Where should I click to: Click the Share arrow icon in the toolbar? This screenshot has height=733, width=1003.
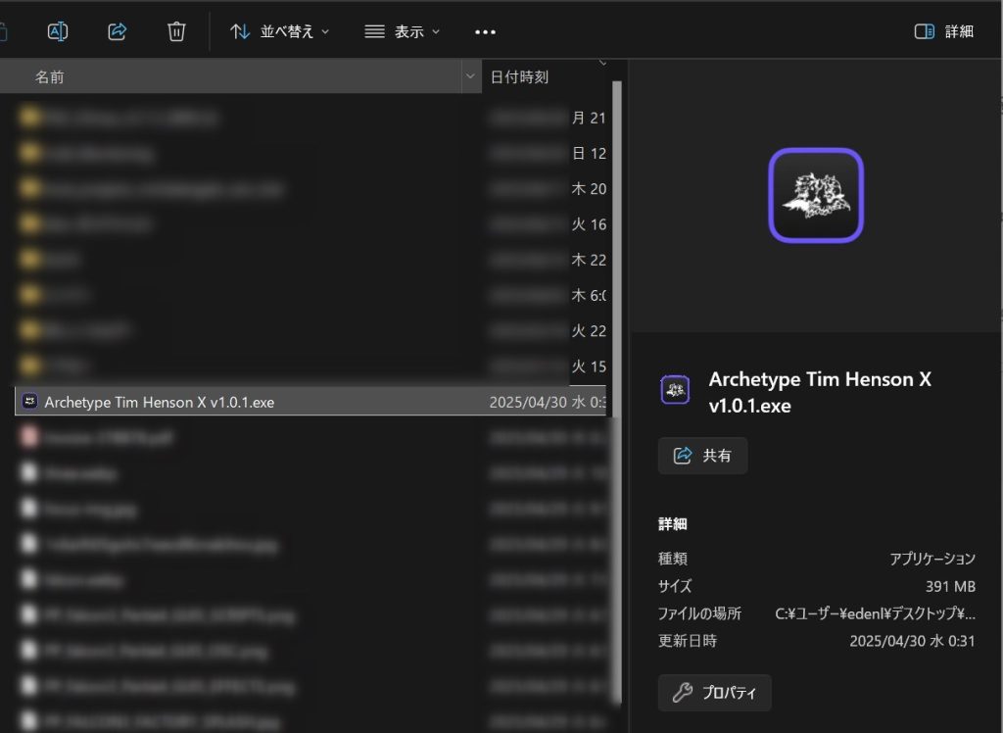117,31
